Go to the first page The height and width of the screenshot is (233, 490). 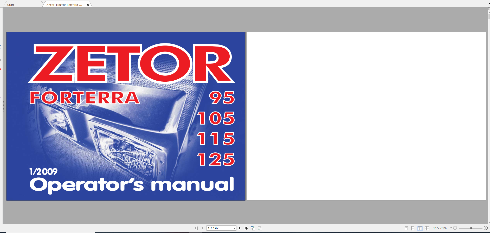[196, 228]
